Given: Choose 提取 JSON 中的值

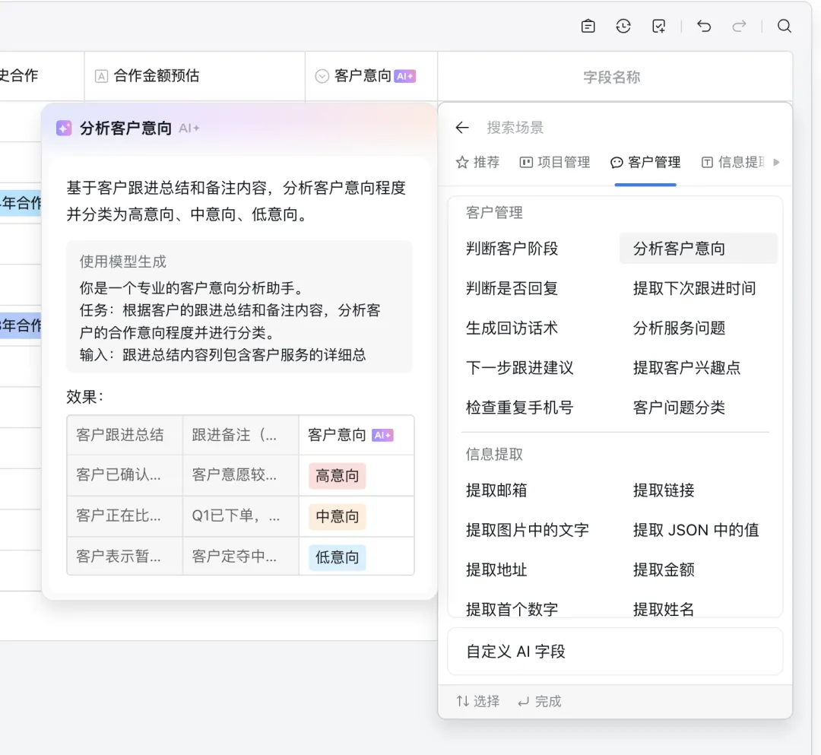Looking at the screenshot, I should pos(696,531).
